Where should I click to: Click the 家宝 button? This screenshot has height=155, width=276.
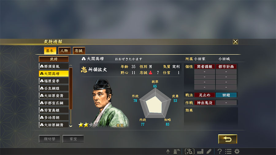coord(73,139)
